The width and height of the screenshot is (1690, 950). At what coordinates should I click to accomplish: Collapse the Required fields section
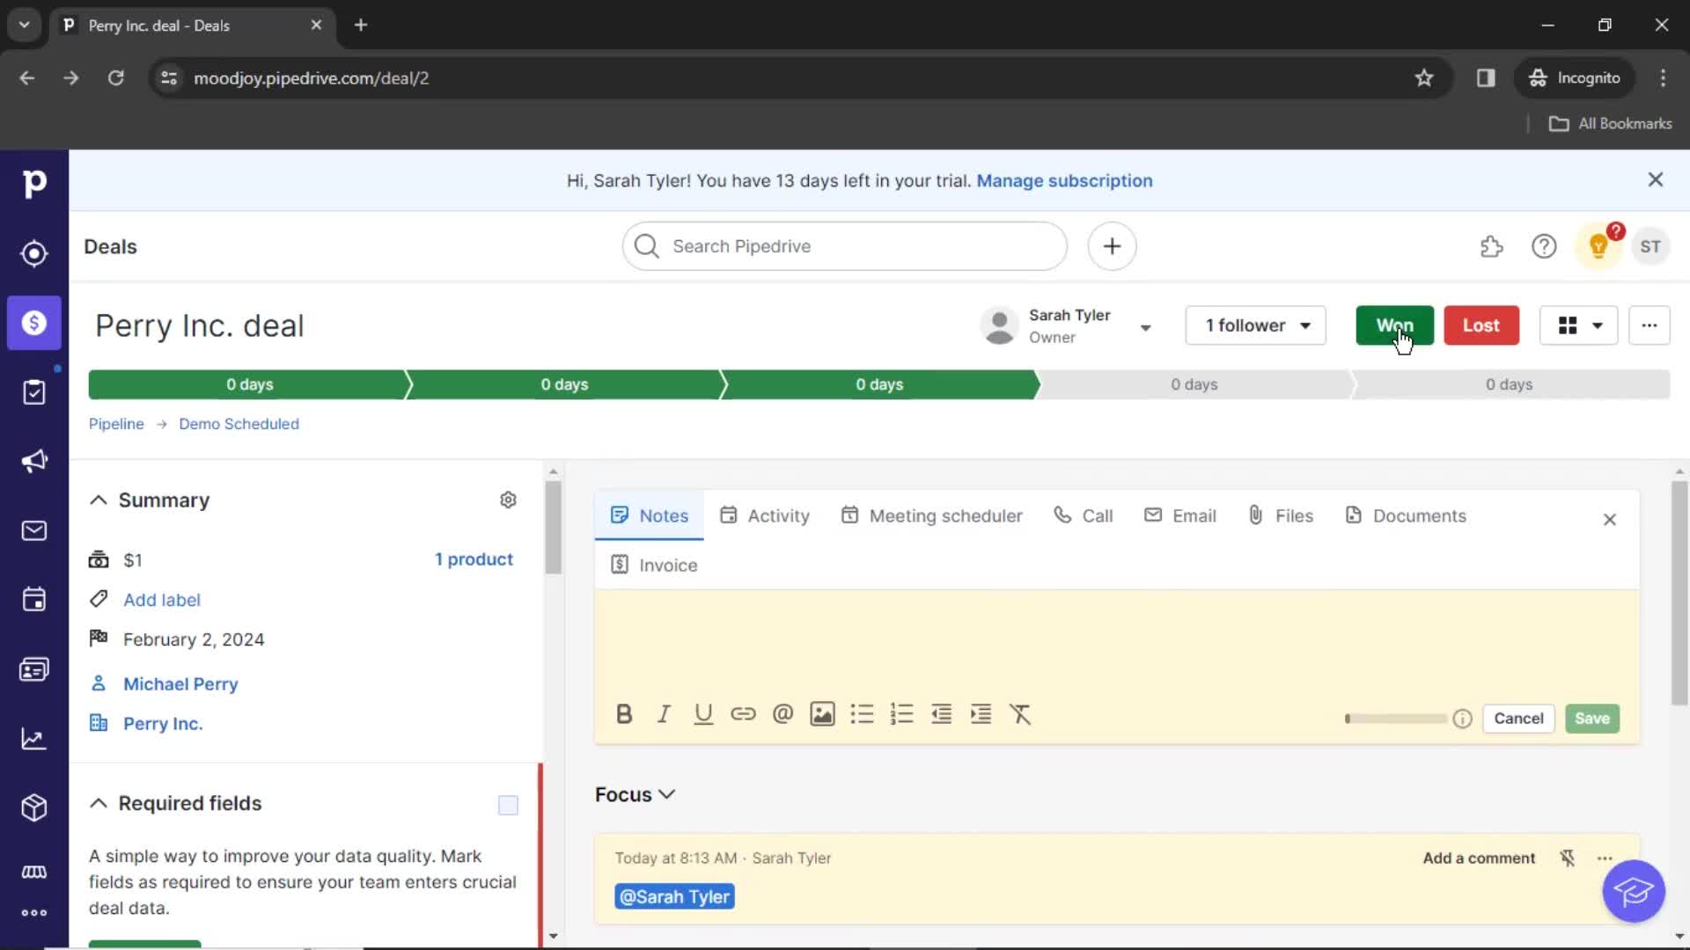(99, 803)
